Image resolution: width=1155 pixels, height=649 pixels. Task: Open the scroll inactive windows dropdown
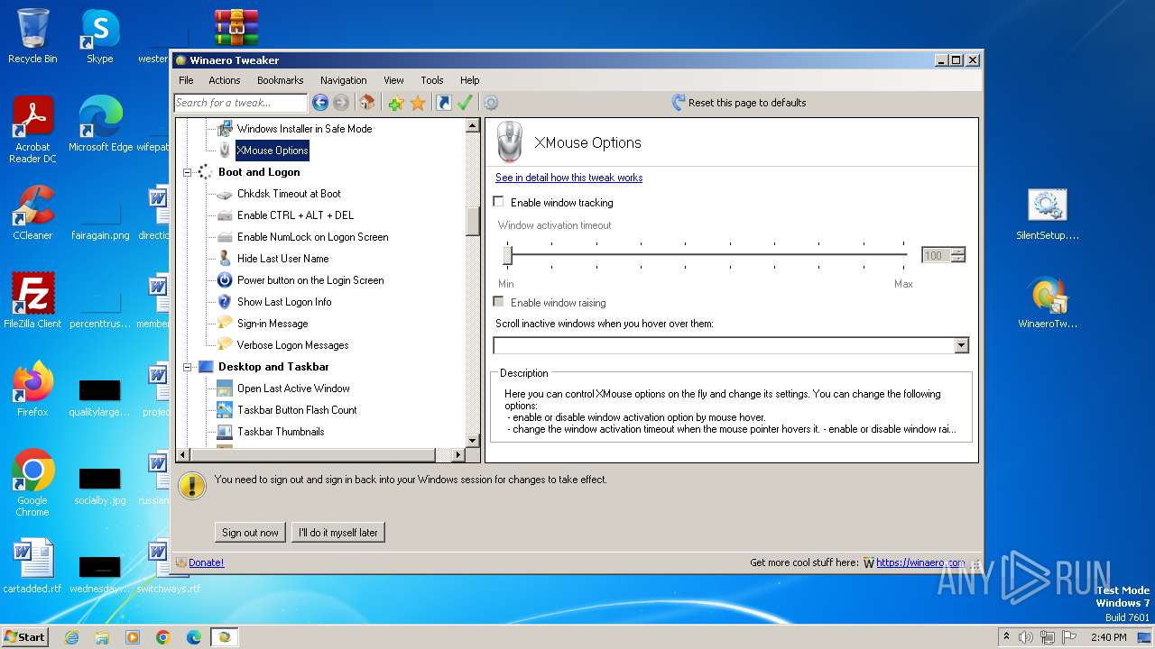click(961, 345)
